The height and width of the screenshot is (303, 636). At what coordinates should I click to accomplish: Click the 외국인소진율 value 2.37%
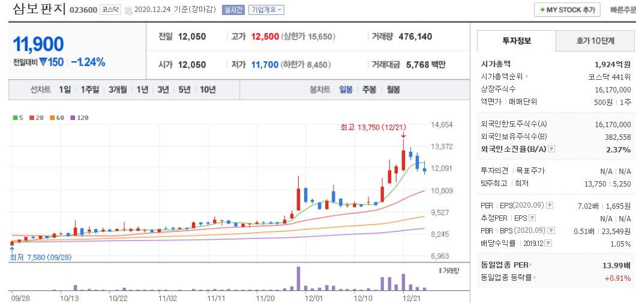pos(619,149)
